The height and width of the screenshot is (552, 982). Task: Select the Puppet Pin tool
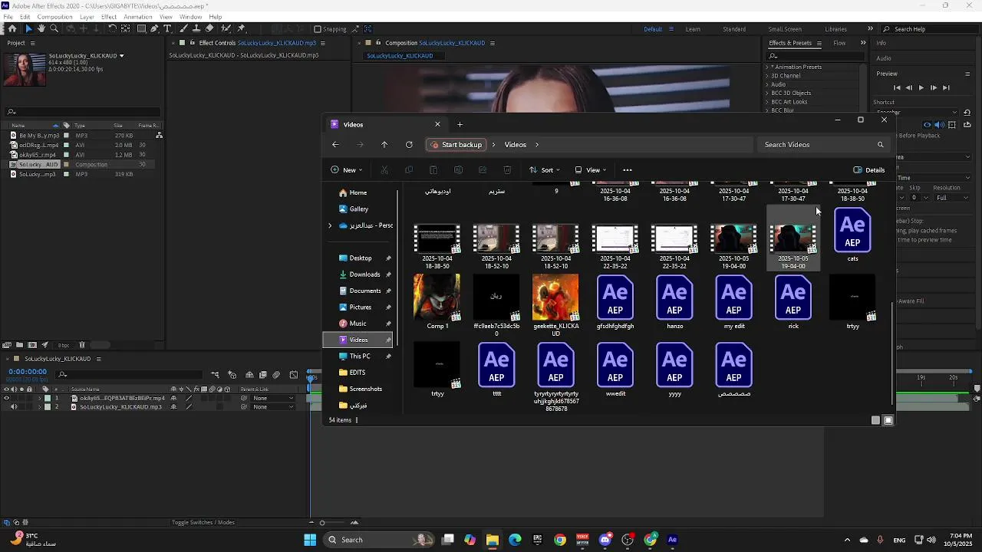coord(241,28)
